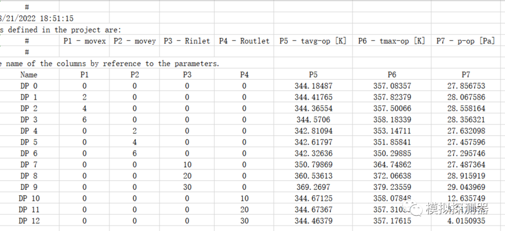Click P2 value 2 in DP 4 row
The image size is (505, 231).
point(135,131)
